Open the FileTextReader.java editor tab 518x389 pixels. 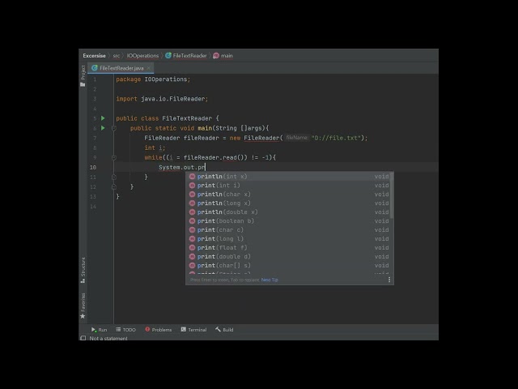coord(121,68)
